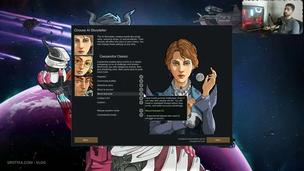Image resolution: width=304 pixels, height=171 pixels.
Task: Click the 'Reload anytime mode' label
Action: [108, 111]
